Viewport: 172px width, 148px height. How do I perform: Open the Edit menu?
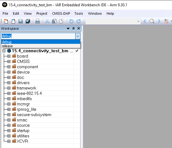pos(16,13)
